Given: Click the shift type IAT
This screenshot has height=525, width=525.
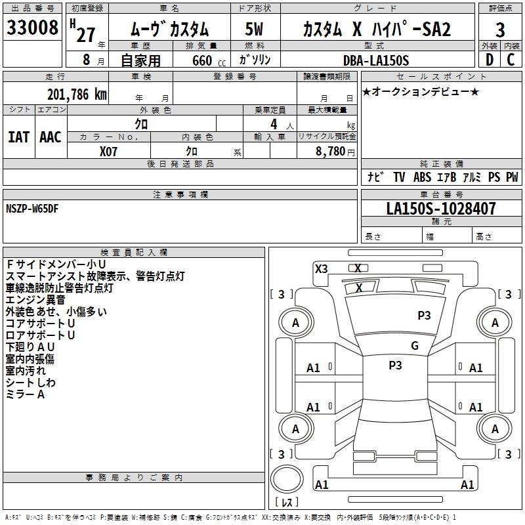Looking at the screenshot, I should 18,137.
